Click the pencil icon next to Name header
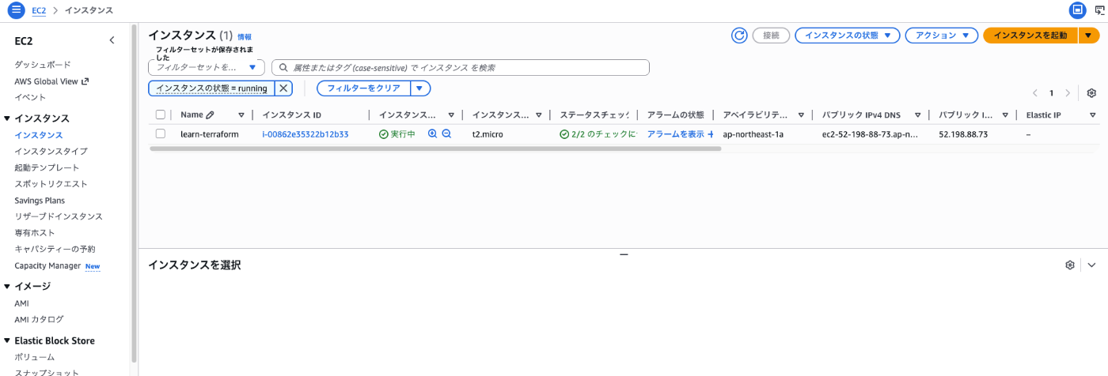The width and height of the screenshot is (1108, 376). 210,115
